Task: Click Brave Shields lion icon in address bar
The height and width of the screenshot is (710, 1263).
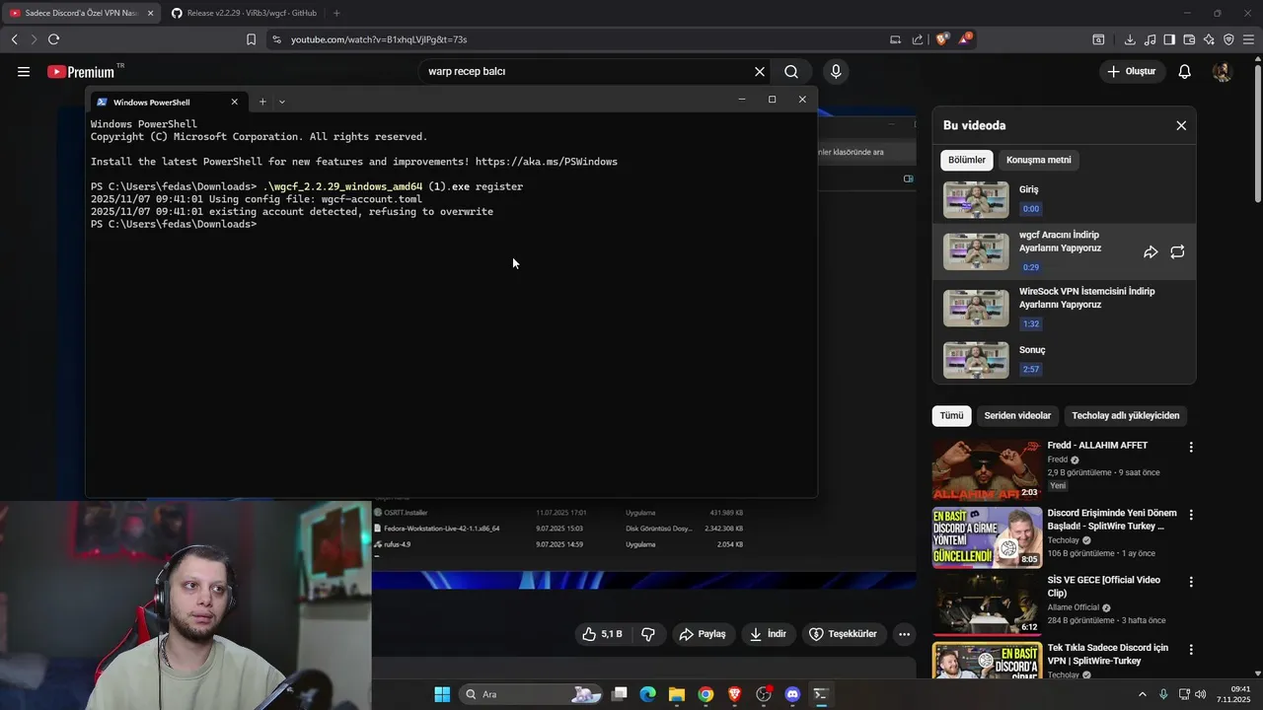Action: click(x=941, y=39)
